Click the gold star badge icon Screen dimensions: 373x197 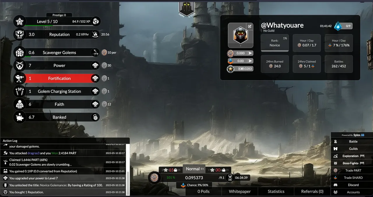(x=231, y=69)
